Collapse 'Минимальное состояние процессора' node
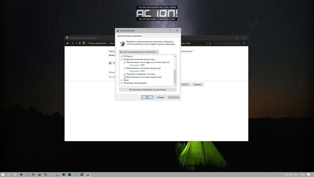Viewport: 314px width, 177px height. (x=125, y=68)
